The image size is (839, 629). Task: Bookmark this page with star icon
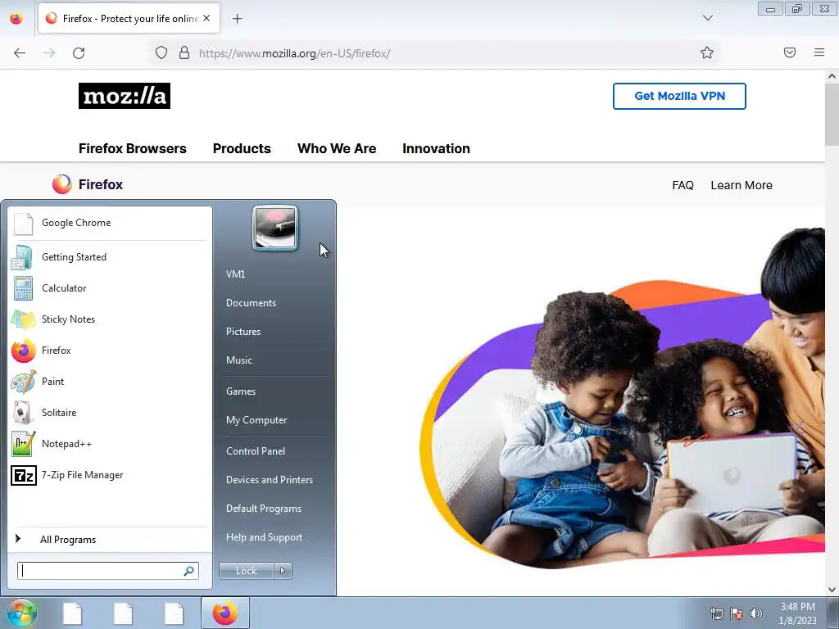[x=707, y=53]
